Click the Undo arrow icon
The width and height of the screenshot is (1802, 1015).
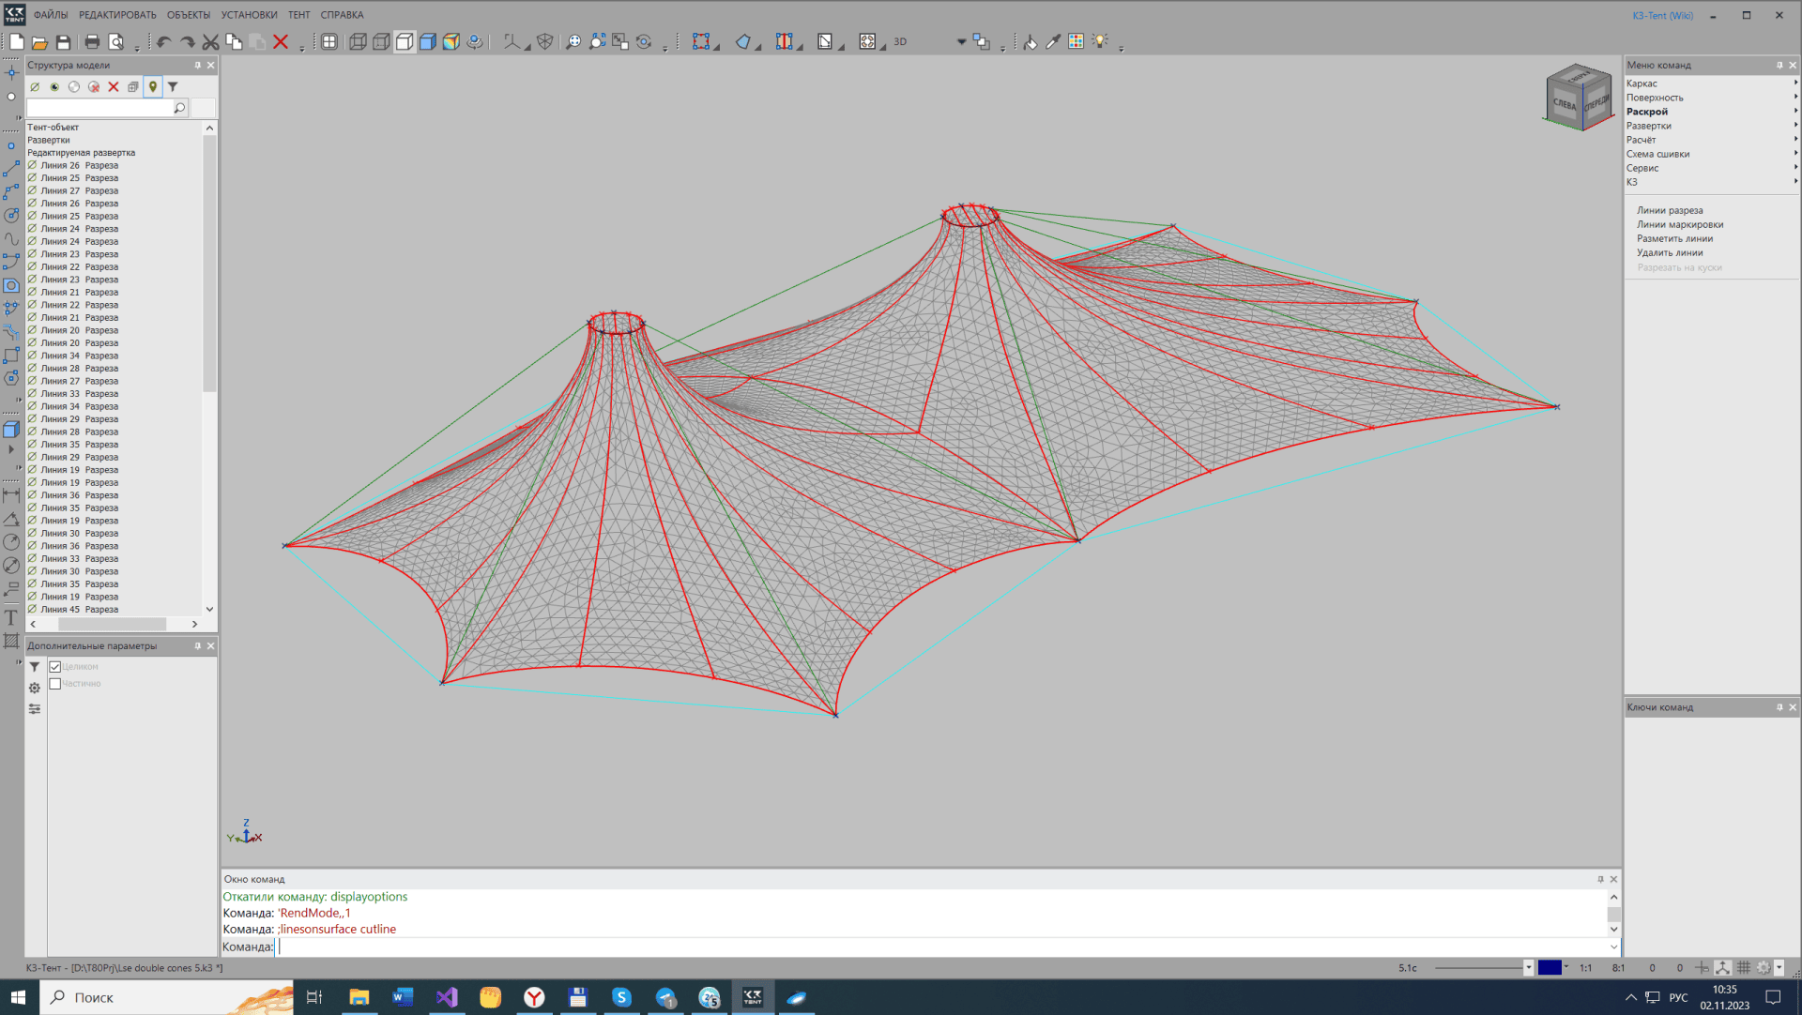point(163,41)
